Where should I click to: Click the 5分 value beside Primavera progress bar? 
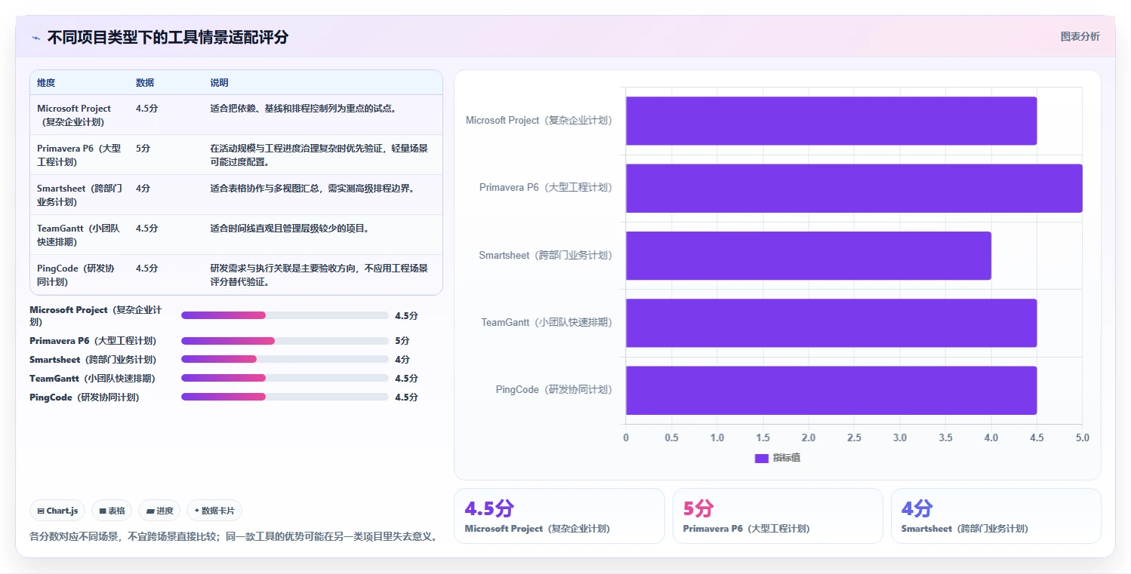click(x=402, y=341)
